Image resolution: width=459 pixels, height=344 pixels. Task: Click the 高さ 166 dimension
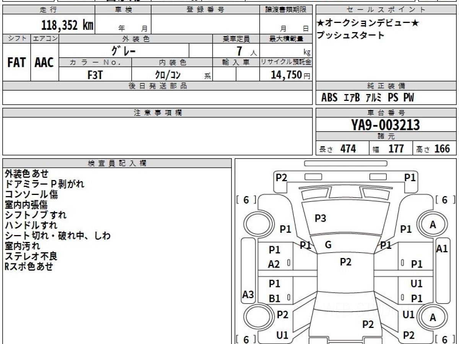pyautogui.click(x=433, y=149)
